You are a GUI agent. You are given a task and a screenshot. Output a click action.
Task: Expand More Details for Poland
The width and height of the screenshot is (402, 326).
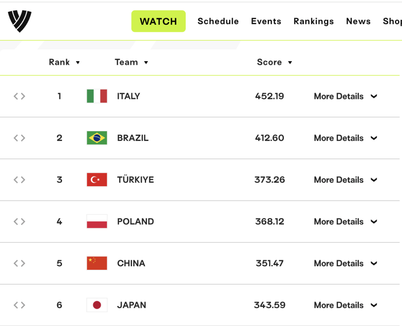pos(345,222)
